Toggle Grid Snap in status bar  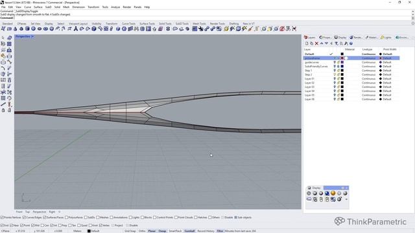130,231
